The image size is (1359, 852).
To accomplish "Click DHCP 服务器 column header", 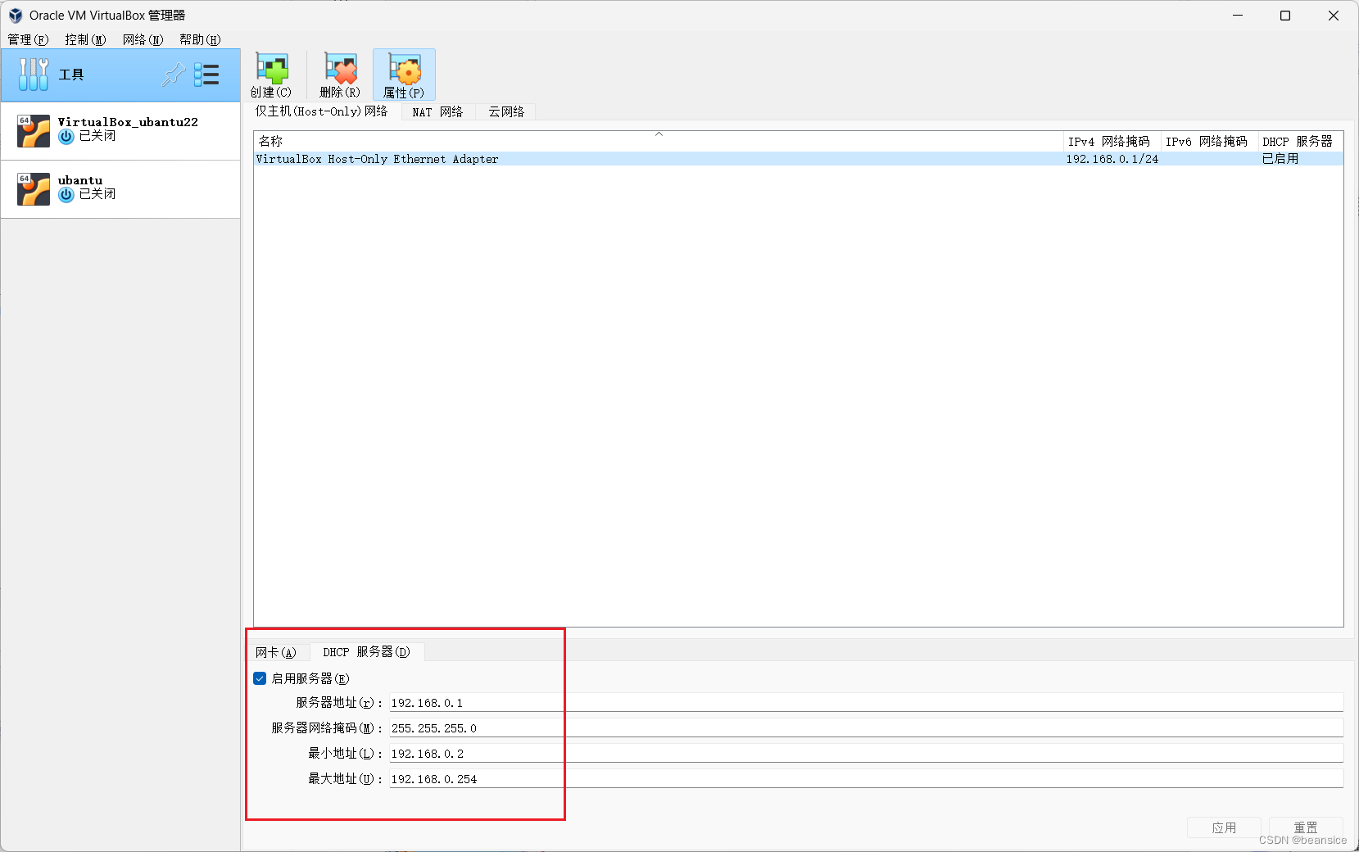I will pyautogui.click(x=1300, y=142).
